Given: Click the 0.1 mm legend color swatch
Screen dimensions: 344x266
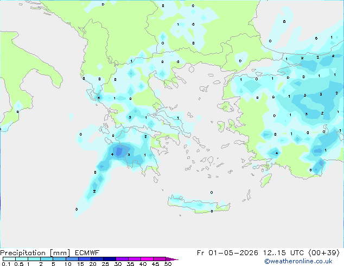Looking at the screenshot, I should coord(9,259).
